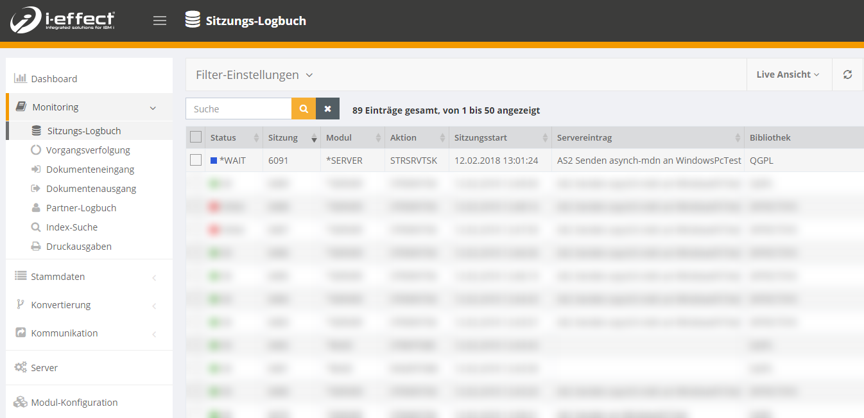This screenshot has height=418, width=864.
Task: Click the hamburger menu icon
Action: [160, 21]
